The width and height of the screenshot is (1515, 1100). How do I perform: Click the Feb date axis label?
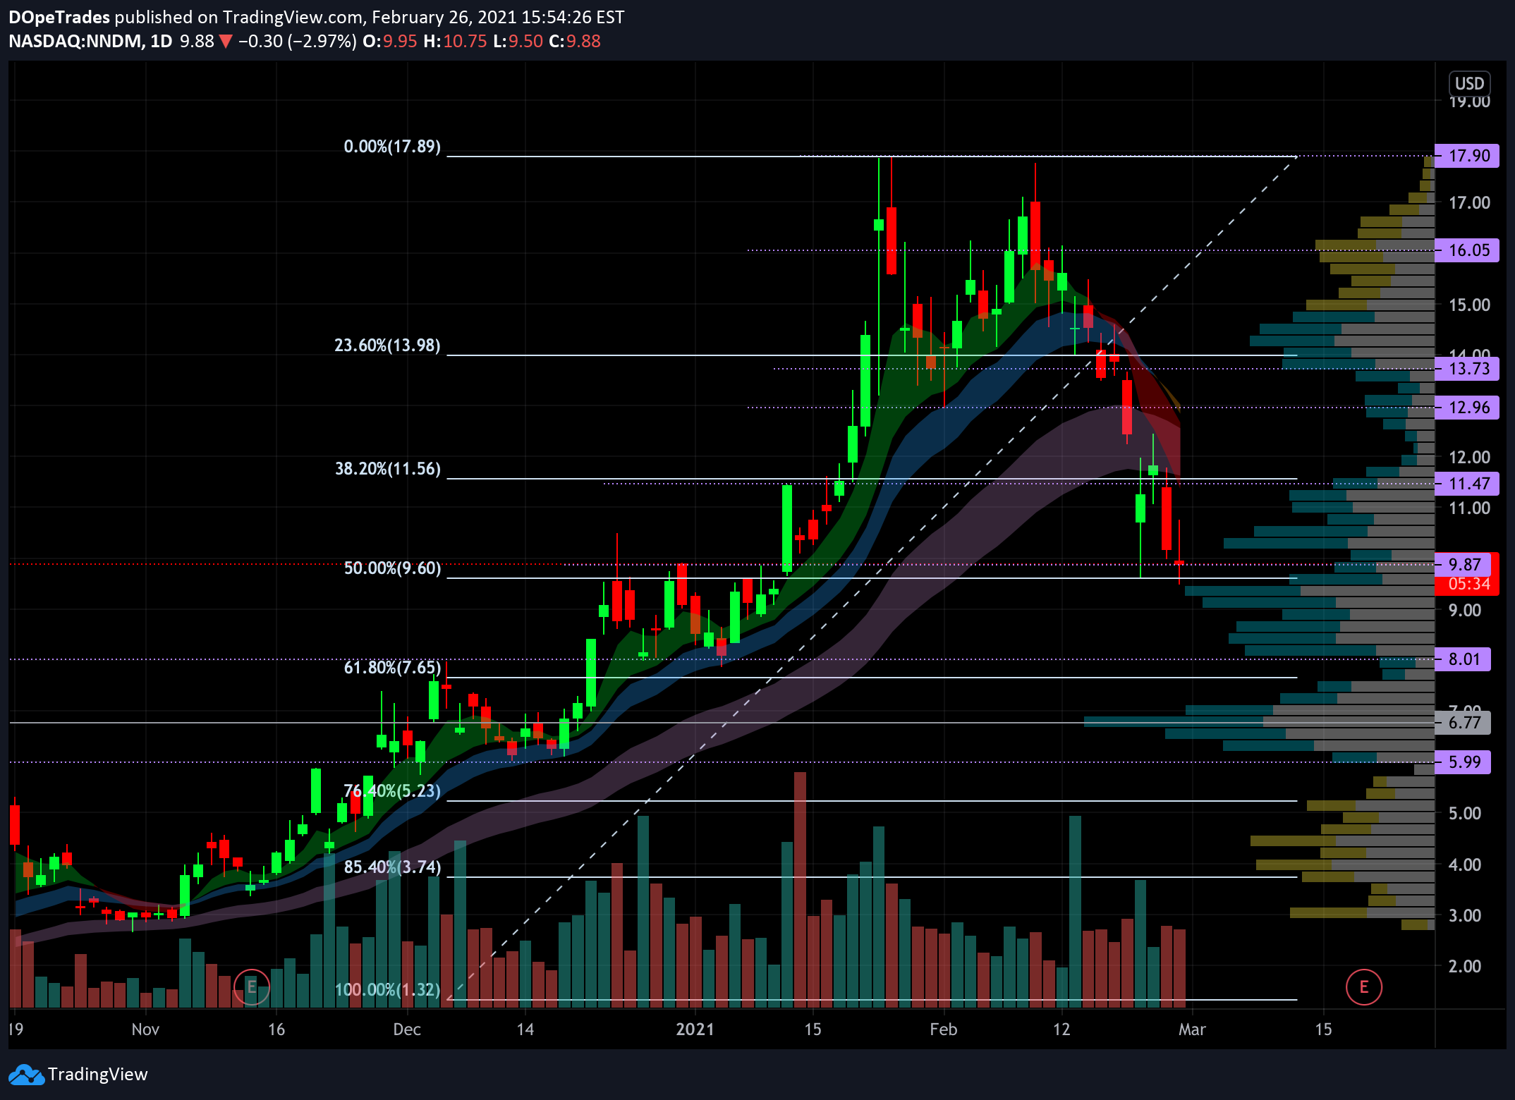click(944, 1029)
